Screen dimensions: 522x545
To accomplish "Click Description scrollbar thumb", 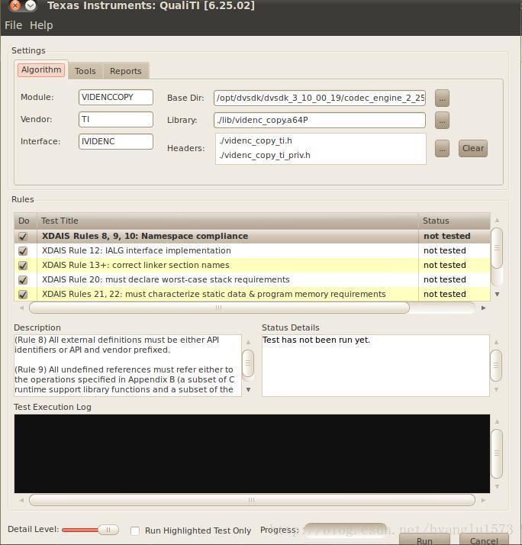I will [x=248, y=363].
